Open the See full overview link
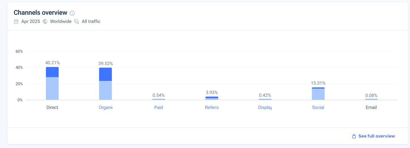Image resolution: width=410 pixels, height=148 pixels. click(377, 136)
